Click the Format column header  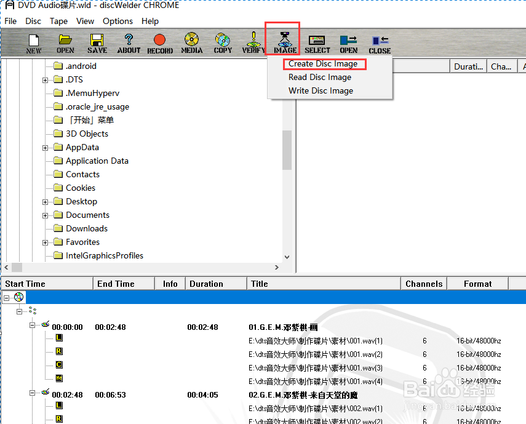click(x=477, y=284)
